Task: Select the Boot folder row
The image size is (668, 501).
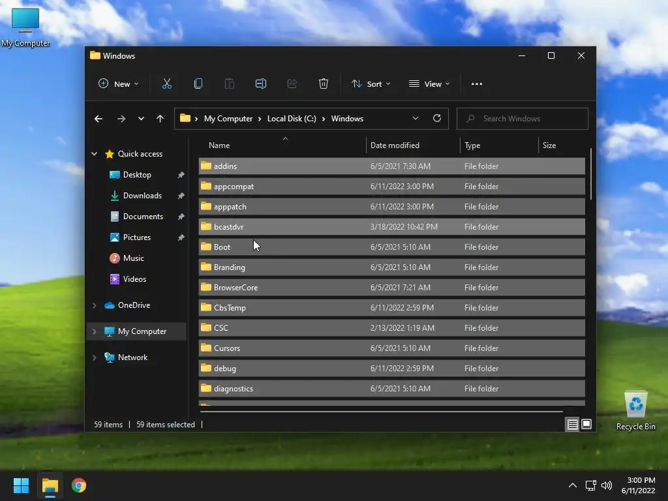Action: pyautogui.click(x=391, y=247)
